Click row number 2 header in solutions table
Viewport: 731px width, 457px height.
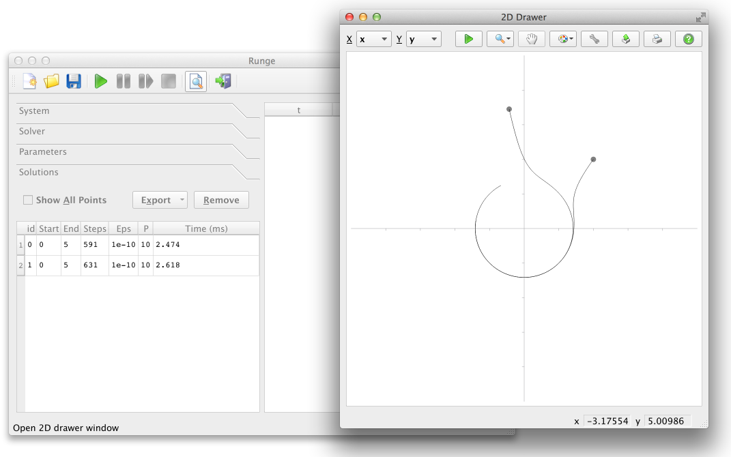[x=20, y=265]
